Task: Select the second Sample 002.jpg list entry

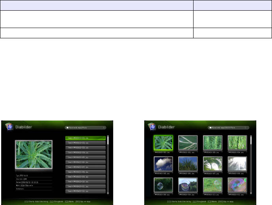Action: (86, 143)
